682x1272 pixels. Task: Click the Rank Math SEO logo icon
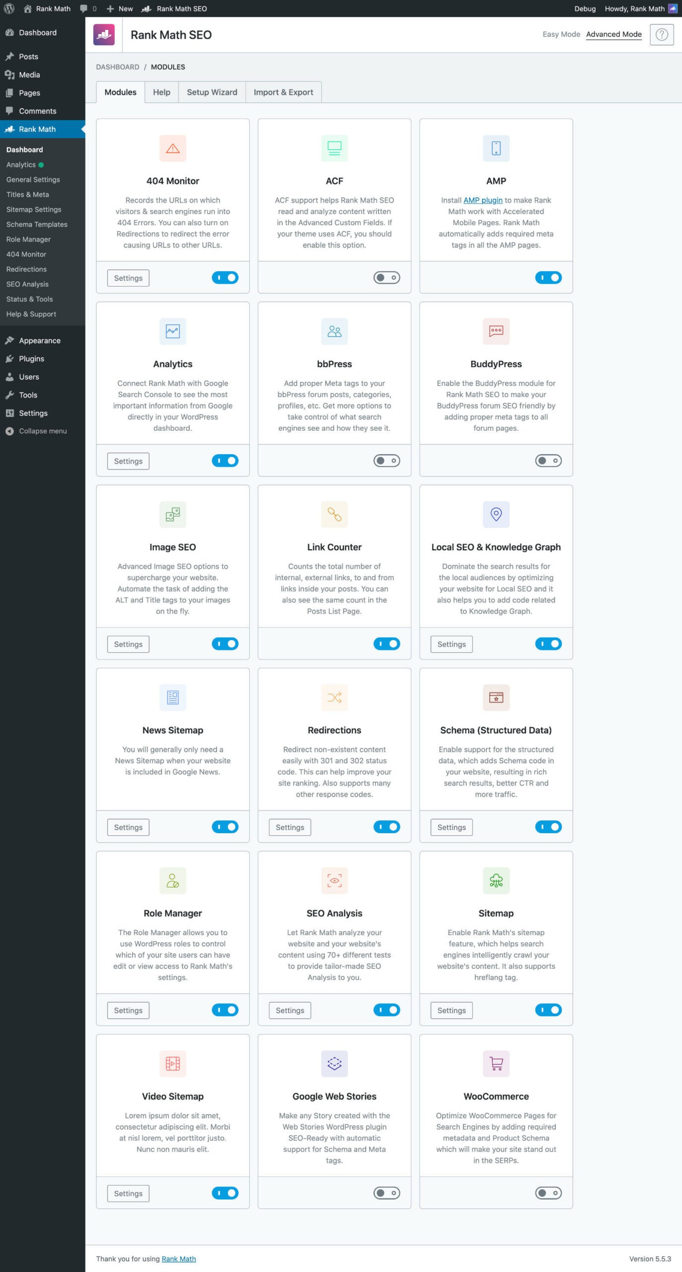pyautogui.click(x=104, y=35)
